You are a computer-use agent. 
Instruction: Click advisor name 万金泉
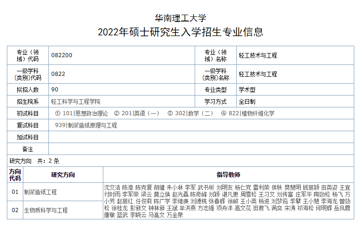[175, 215]
